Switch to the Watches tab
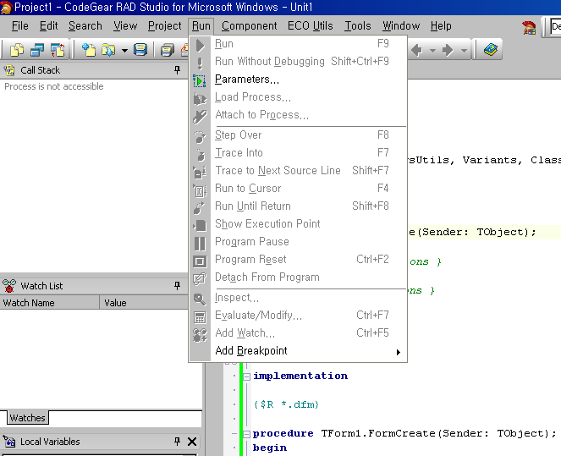Screen dimensions: 561x456 click(x=27, y=418)
